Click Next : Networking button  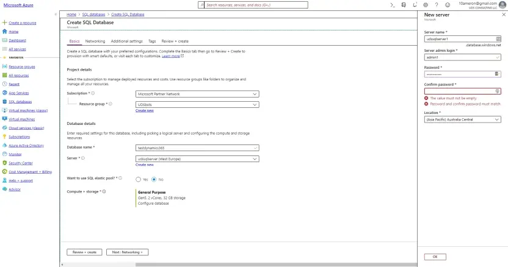[128, 252]
